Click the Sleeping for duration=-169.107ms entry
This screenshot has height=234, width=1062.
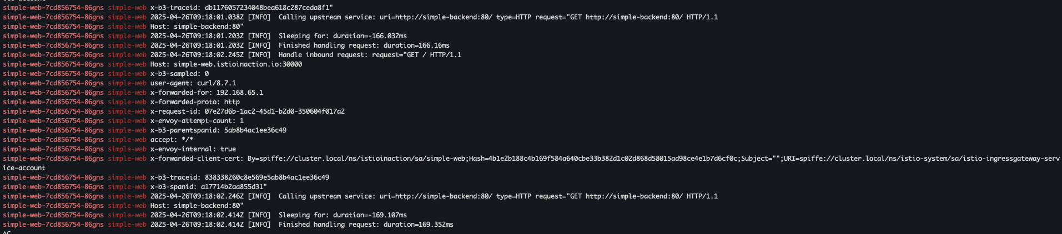(343, 215)
